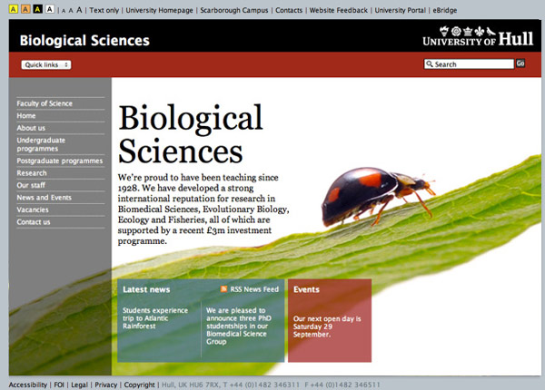The height and width of the screenshot is (390, 545).
Task: Choose the largest text size A
Action: point(79,10)
